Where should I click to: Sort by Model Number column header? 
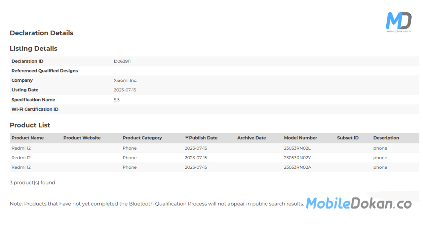(x=300, y=138)
